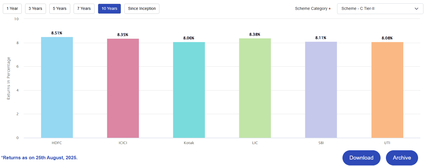Select the green LIC bar

(x=255, y=88)
